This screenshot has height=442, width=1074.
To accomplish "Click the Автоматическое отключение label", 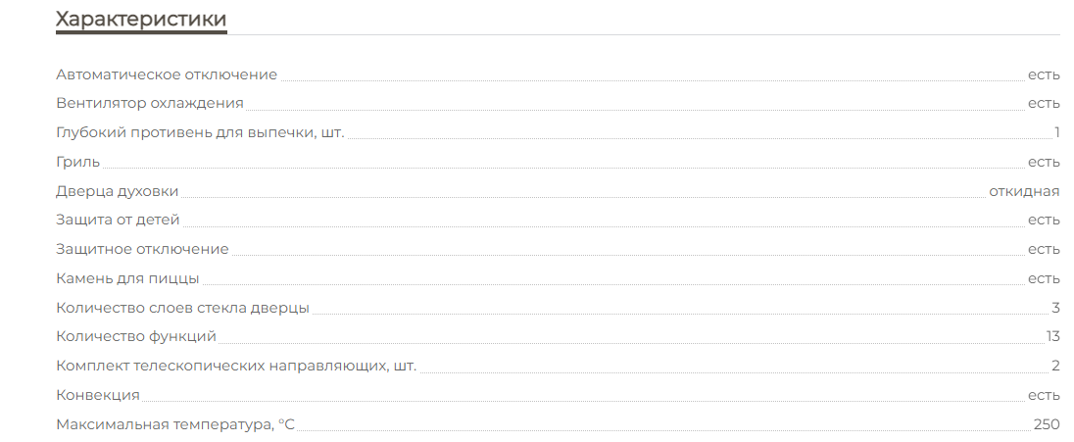I will (x=167, y=74).
